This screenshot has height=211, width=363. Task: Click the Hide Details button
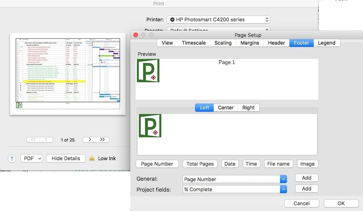(x=66, y=158)
